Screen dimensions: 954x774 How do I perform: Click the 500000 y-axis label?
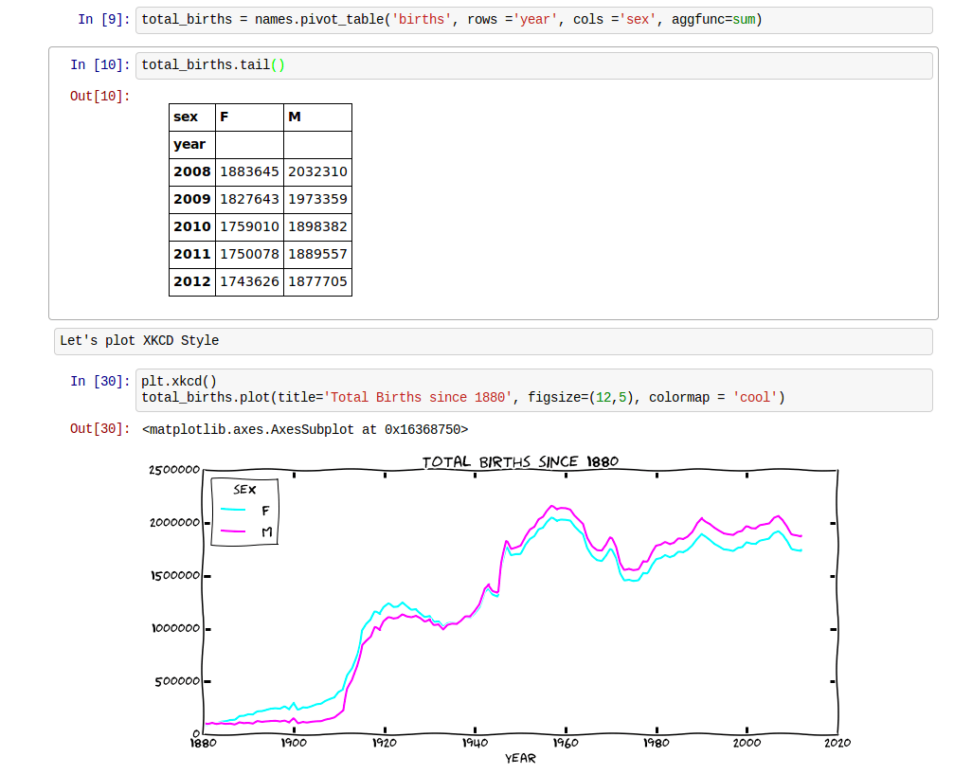177,681
